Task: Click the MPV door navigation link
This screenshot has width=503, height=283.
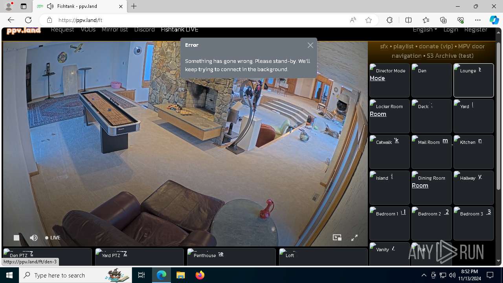Action: 438,51
